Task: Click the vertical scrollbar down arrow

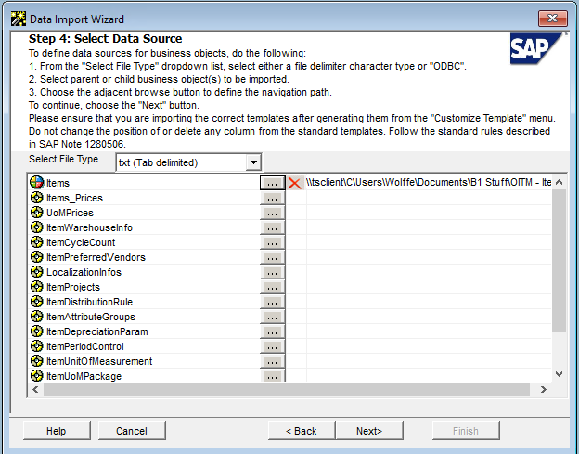Action: point(560,374)
